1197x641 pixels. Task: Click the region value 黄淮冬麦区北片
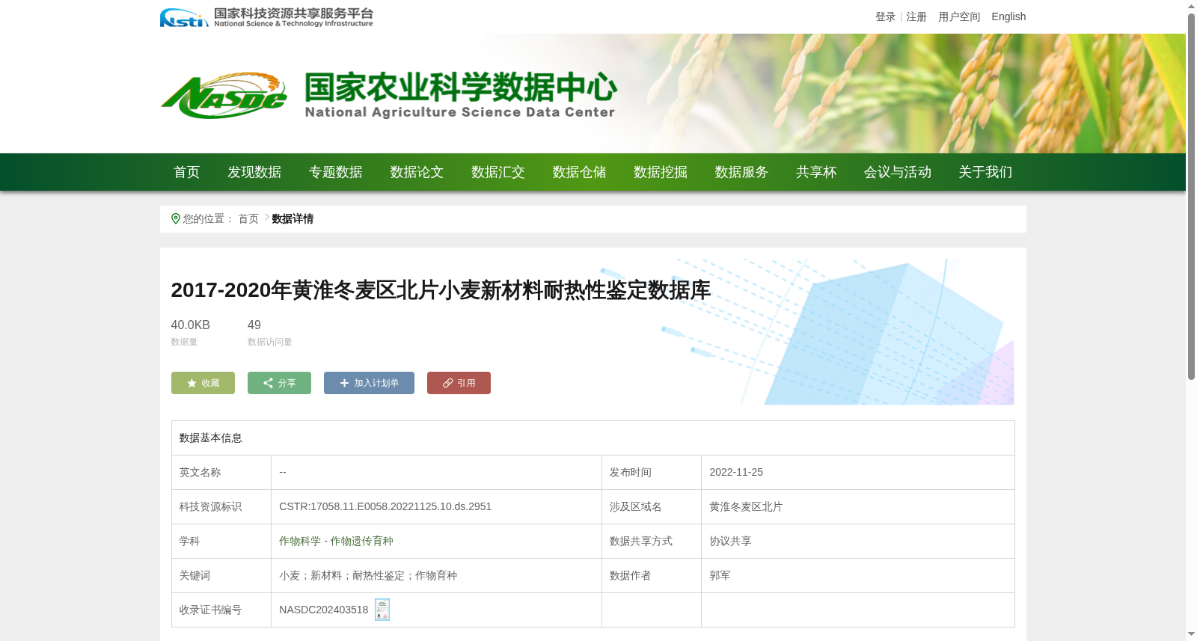pyautogui.click(x=746, y=506)
